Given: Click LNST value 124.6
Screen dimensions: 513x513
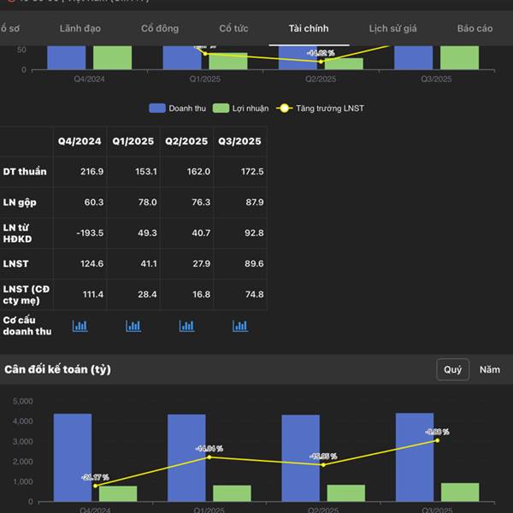Looking at the screenshot, I should point(92,264).
